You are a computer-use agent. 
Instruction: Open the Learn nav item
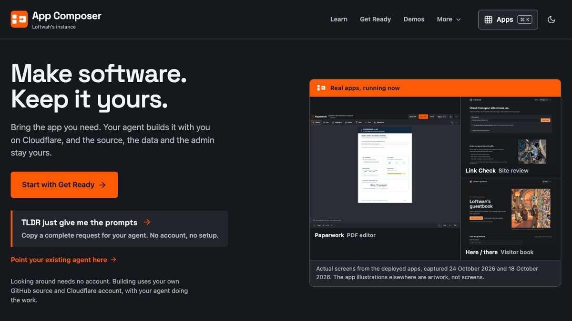[x=339, y=19]
